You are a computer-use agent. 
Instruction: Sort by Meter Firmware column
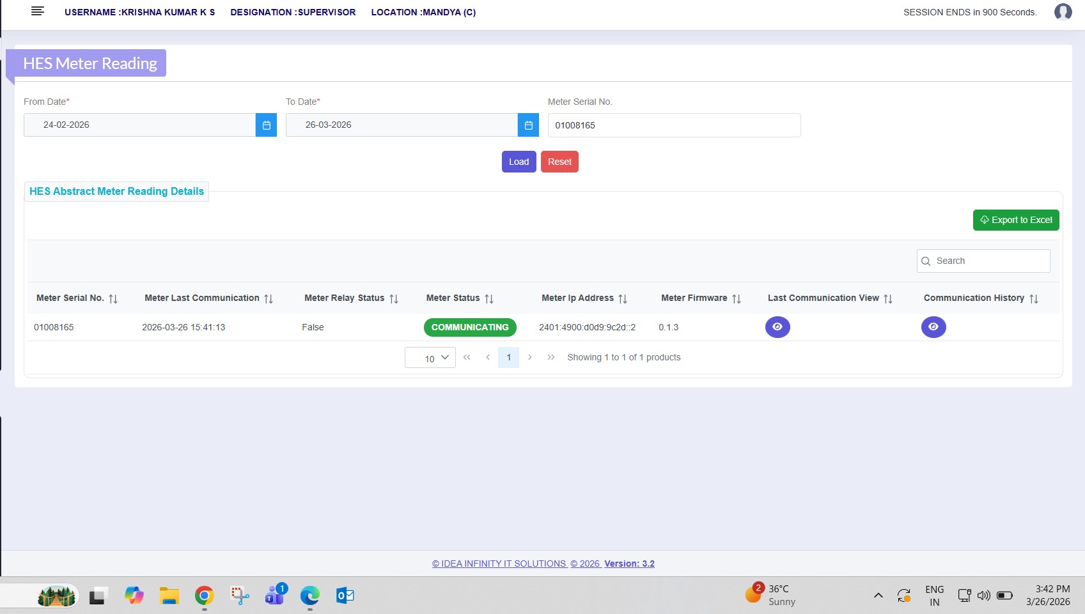tap(737, 298)
